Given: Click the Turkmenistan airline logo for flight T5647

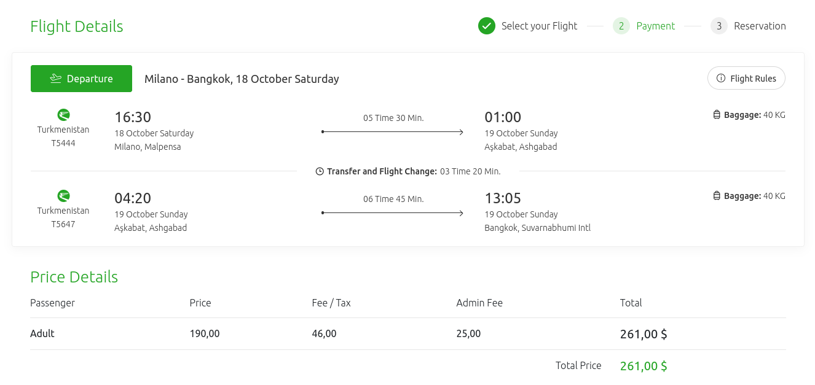Looking at the screenshot, I should [x=63, y=196].
